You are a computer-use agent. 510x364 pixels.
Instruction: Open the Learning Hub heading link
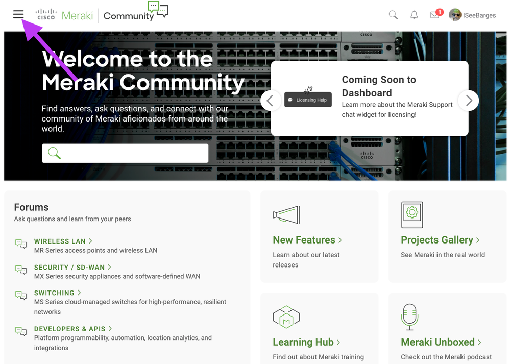coord(303,342)
